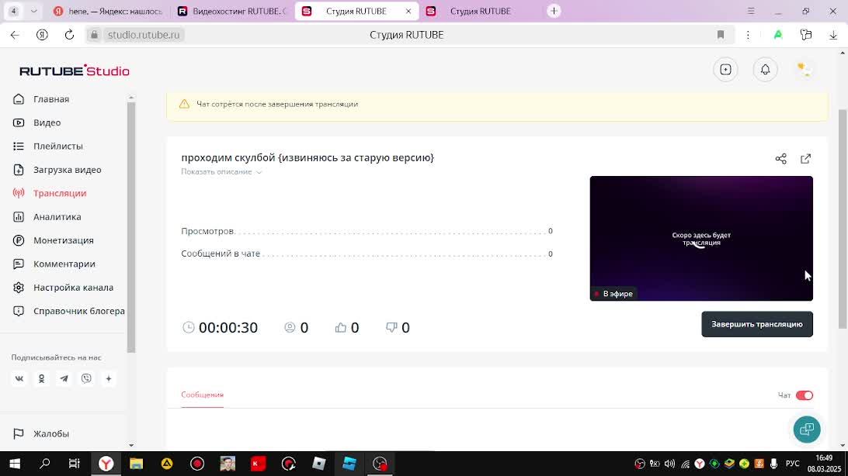Screen dimensions: 848x476
Task: Expand Показать описание
Action: click(x=221, y=172)
